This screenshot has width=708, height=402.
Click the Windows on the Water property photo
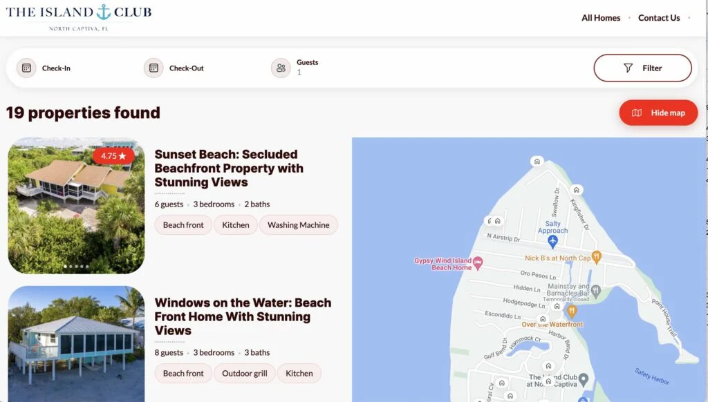(76, 344)
